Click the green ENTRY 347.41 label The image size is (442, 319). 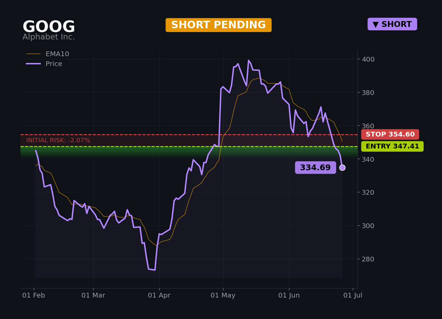pos(392,146)
